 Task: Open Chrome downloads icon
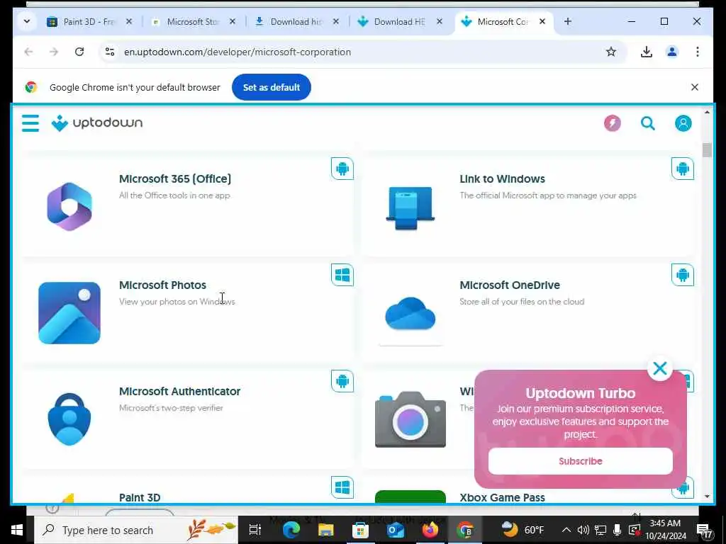pyautogui.click(x=647, y=52)
